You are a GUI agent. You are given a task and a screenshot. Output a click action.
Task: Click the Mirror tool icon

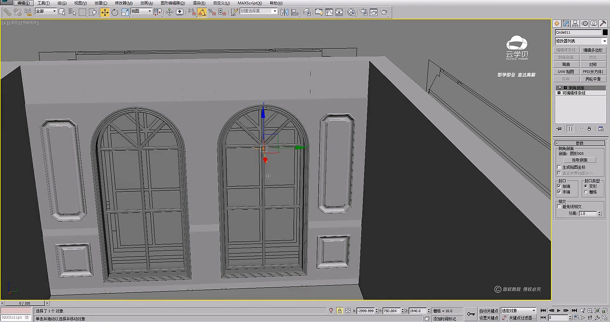coord(285,11)
